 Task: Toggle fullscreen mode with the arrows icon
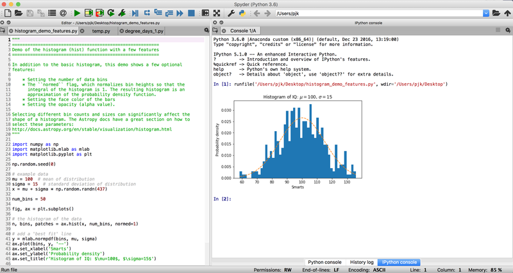pos(217,13)
